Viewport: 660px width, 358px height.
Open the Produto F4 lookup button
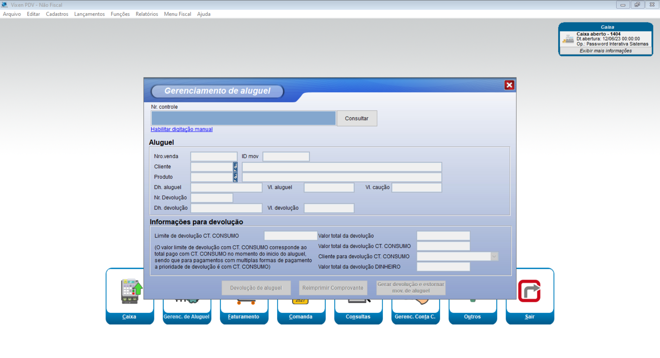[x=235, y=177]
